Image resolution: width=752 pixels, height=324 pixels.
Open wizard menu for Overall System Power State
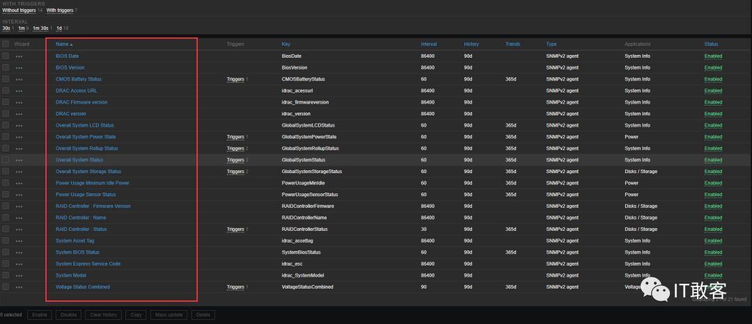(x=19, y=137)
